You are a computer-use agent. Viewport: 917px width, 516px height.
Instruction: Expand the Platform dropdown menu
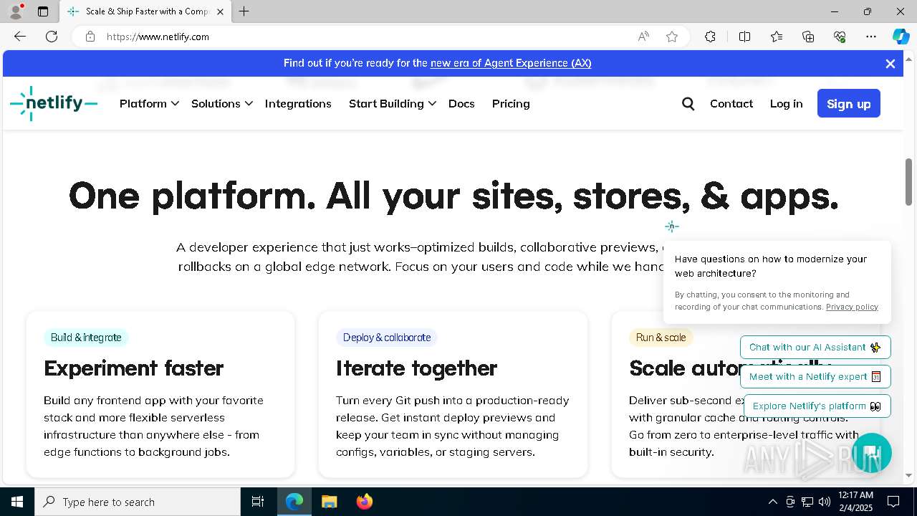pos(149,104)
